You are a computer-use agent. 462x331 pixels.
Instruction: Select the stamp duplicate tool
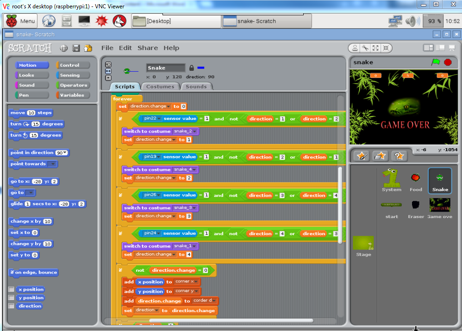[356, 48]
